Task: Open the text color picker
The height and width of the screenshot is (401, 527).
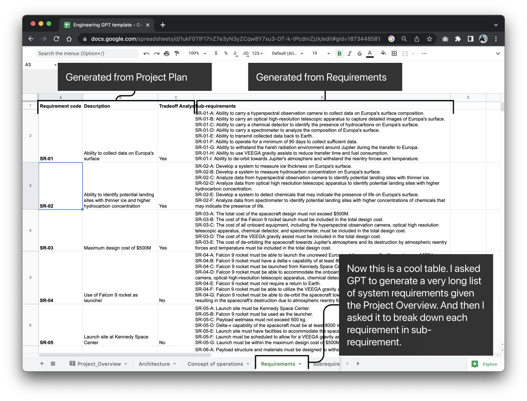Action: point(370,53)
